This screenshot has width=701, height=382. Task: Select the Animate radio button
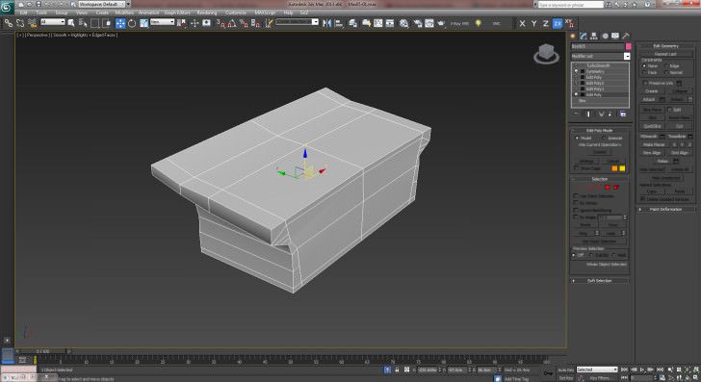(604, 138)
